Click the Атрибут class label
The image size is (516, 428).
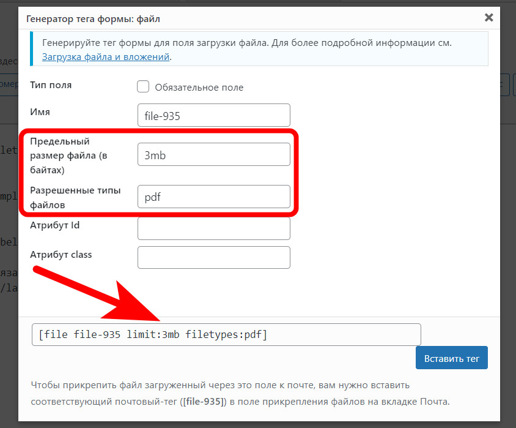coord(61,255)
